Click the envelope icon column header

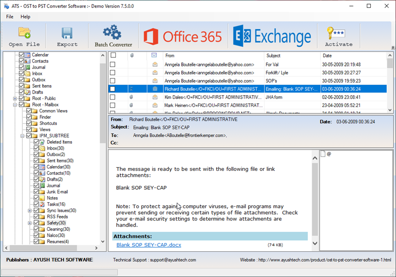[x=154, y=55]
